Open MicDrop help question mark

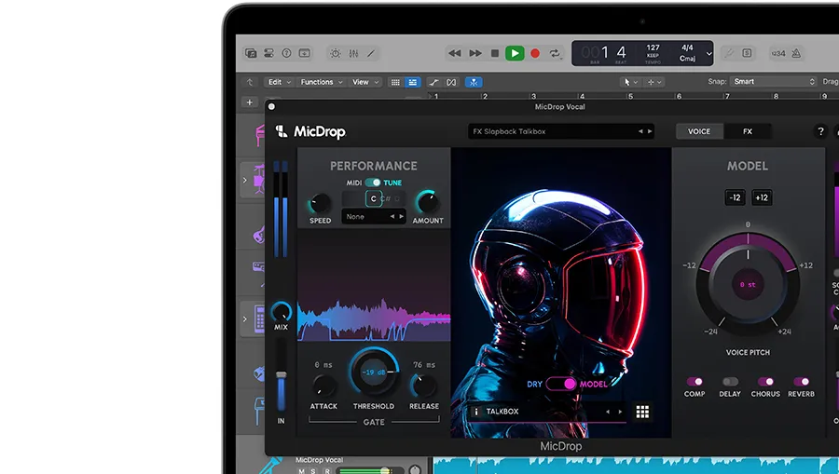click(x=820, y=131)
